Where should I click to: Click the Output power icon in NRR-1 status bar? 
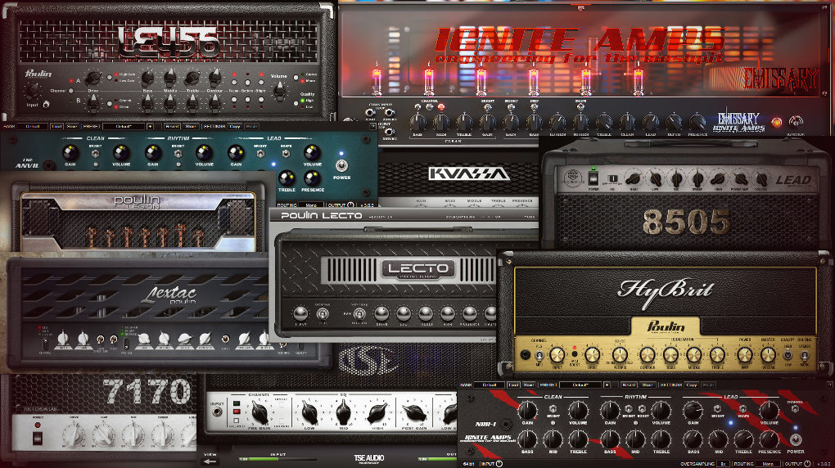click(807, 464)
